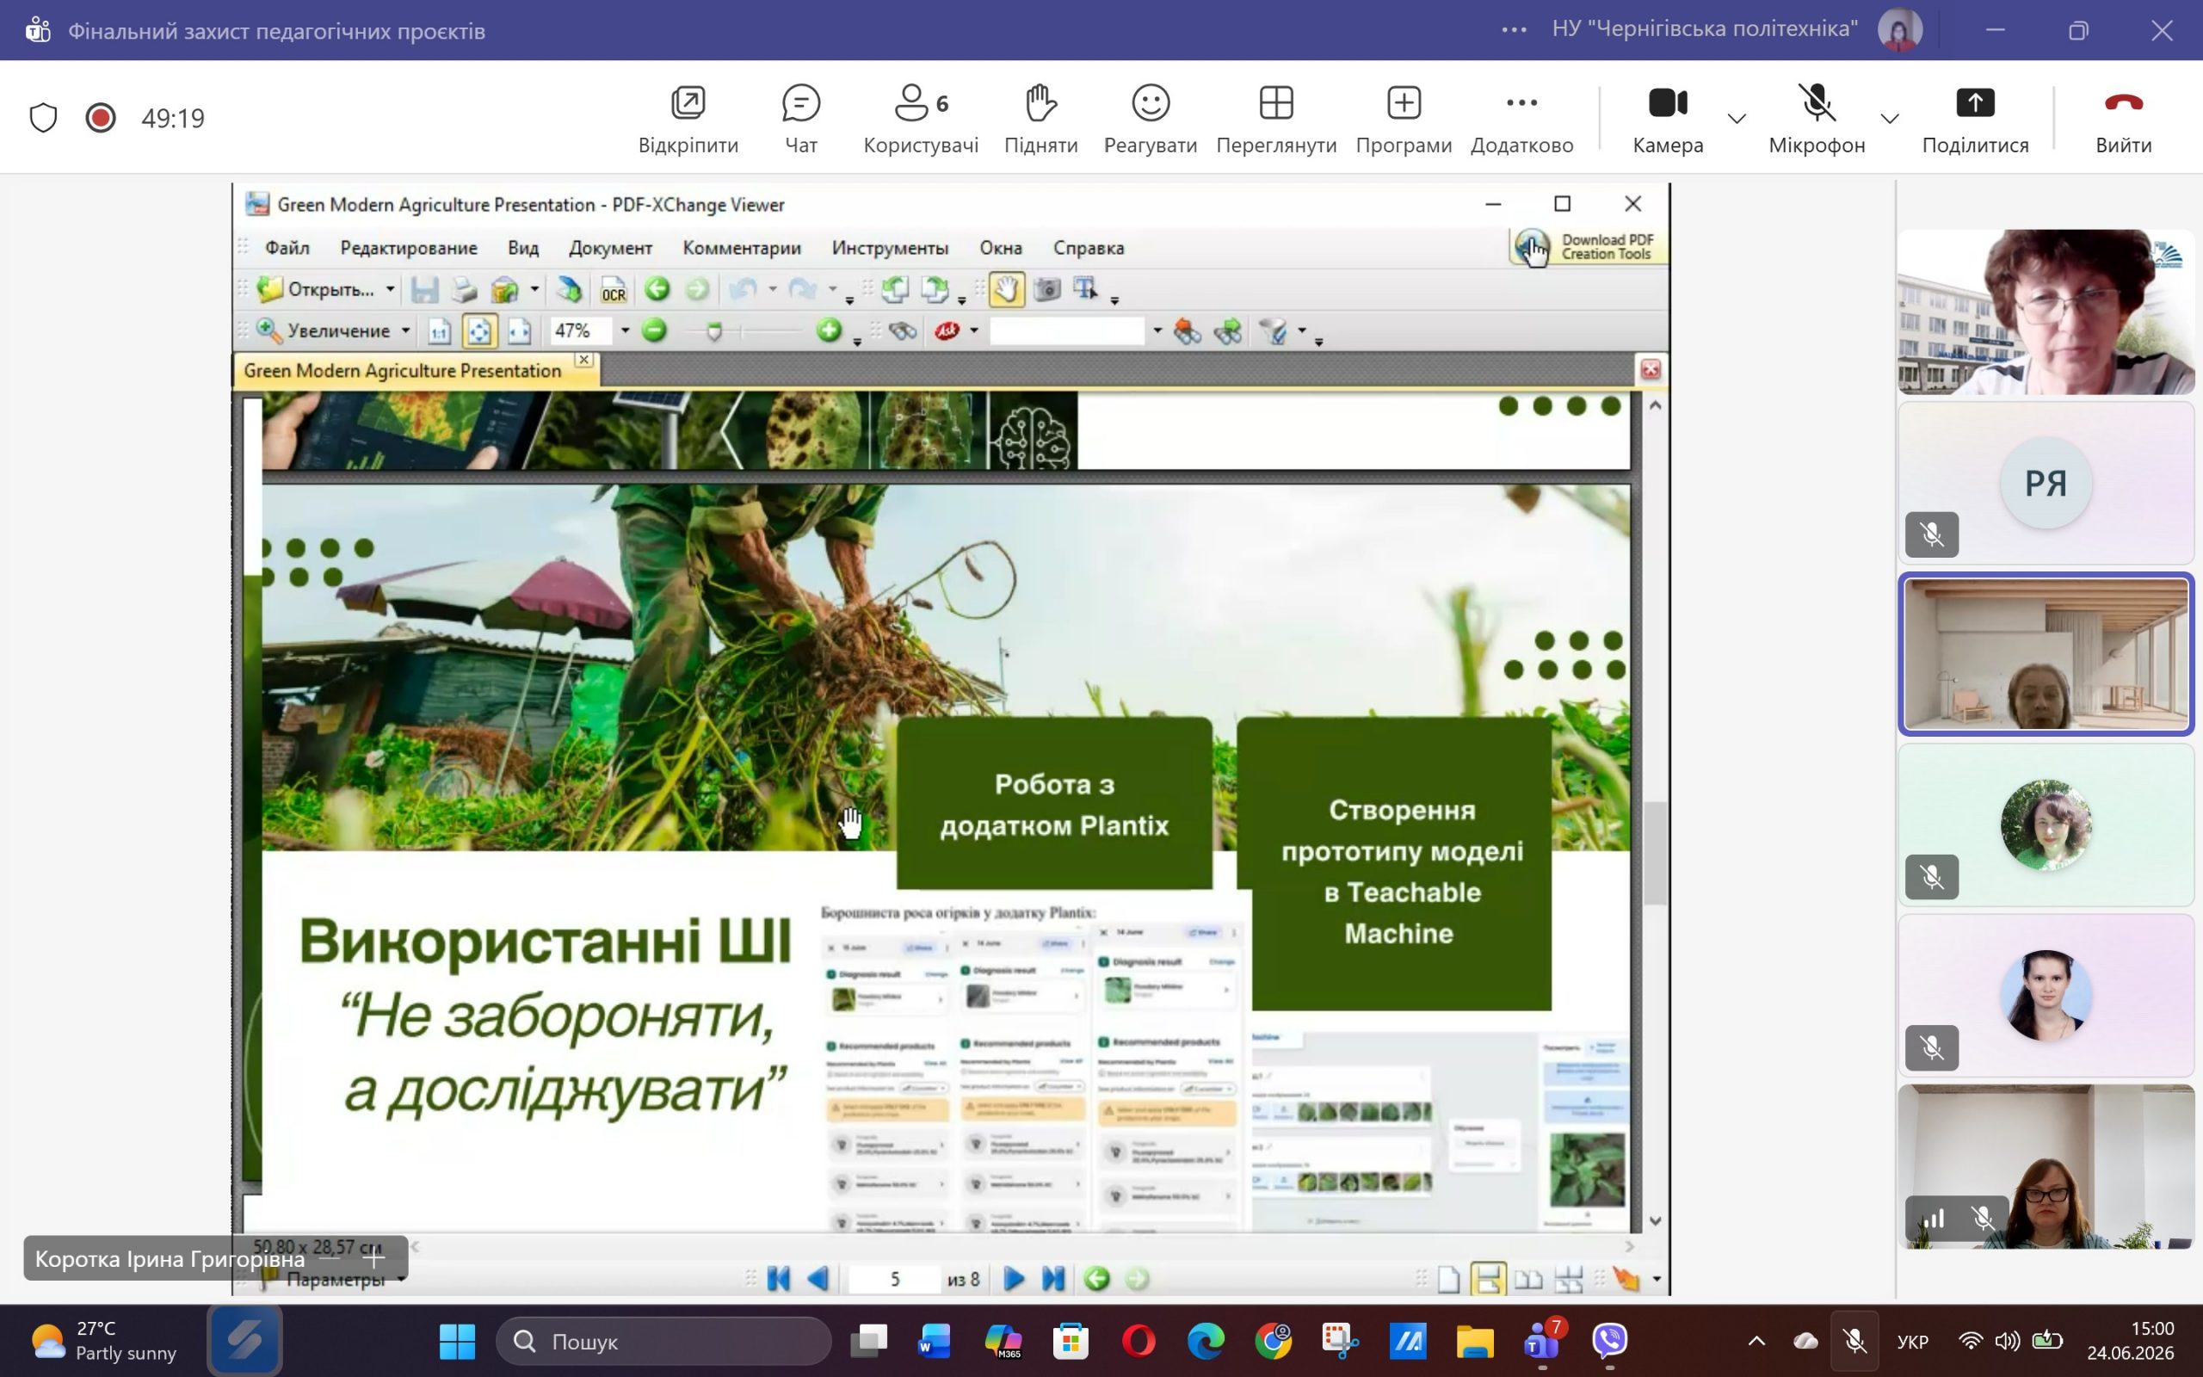
Task: Open the Find binoculars tool
Action: pyautogui.click(x=902, y=330)
